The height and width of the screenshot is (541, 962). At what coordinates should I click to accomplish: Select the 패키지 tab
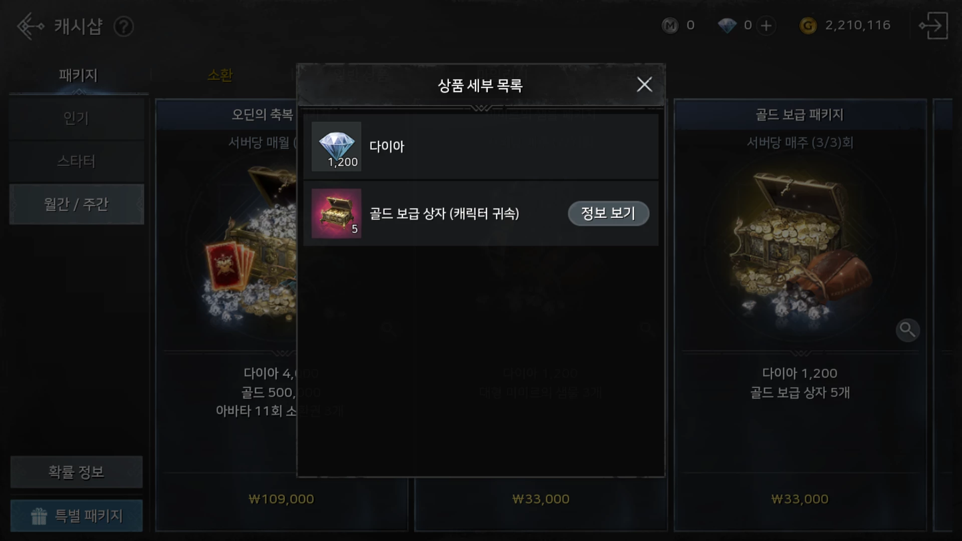tap(78, 75)
